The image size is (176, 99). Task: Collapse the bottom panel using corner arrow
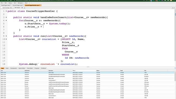pyautogui.click(x=175, y=68)
